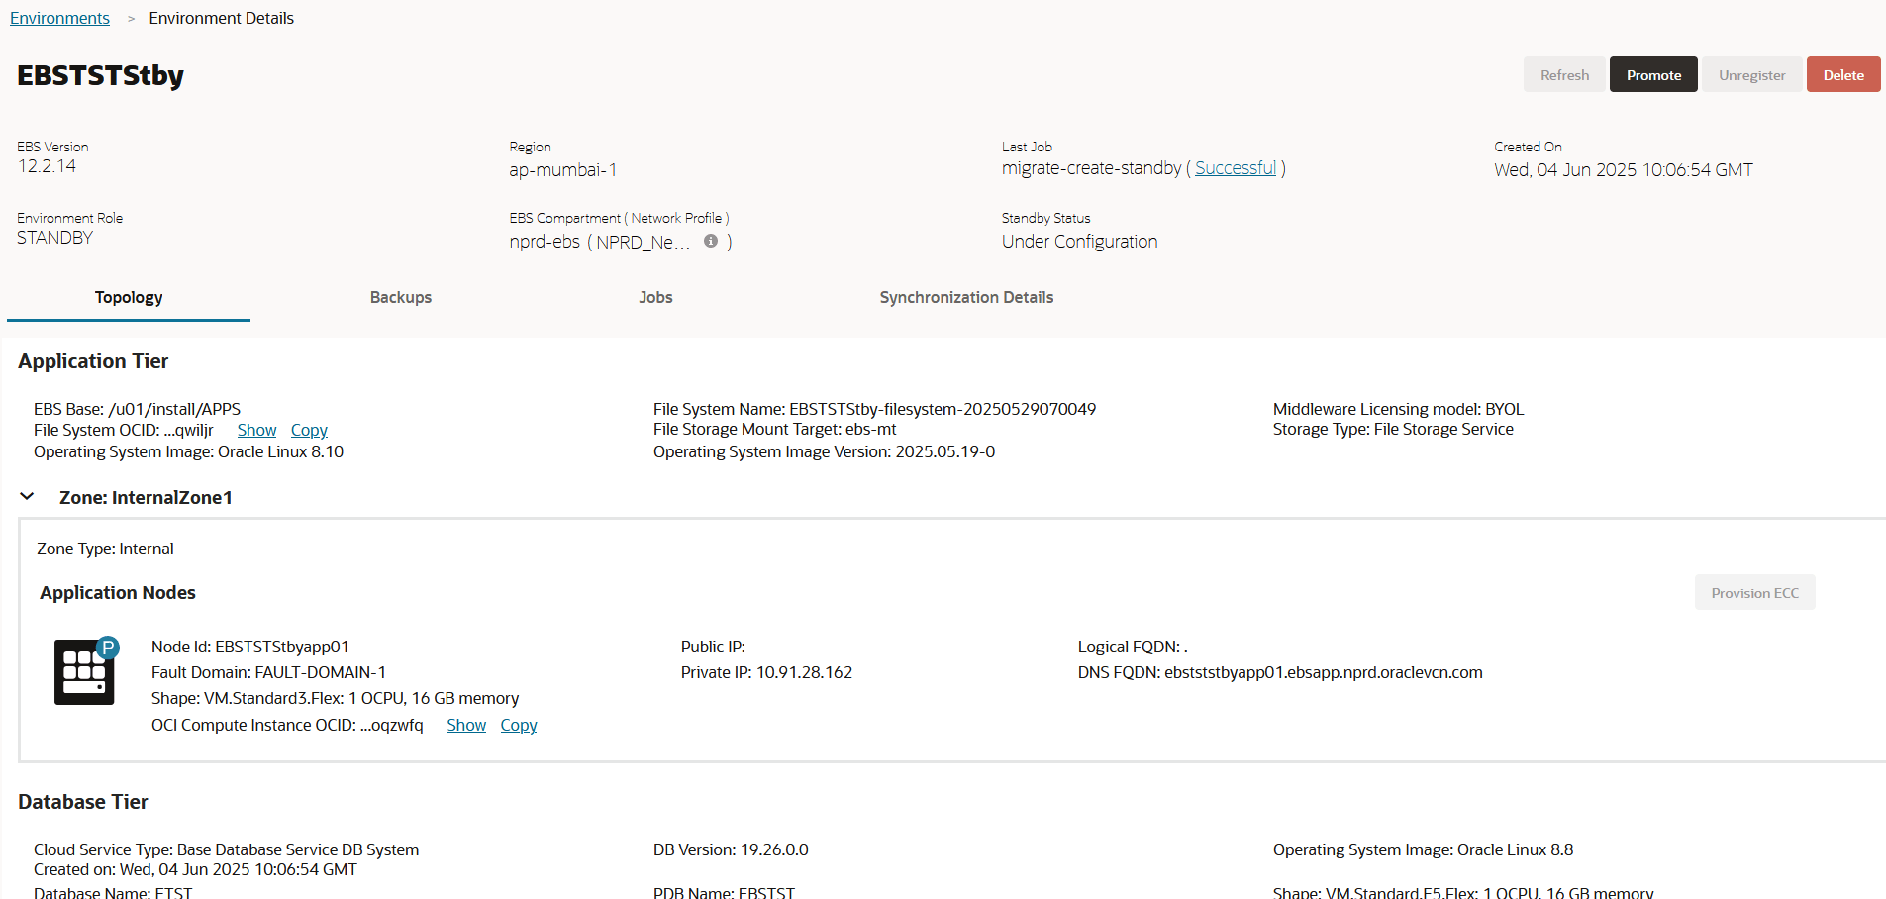Image resolution: width=1886 pixels, height=899 pixels.
Task: Click Private IP 10.91.28.162
Action: pyautogui.click(x=766, y=672)
